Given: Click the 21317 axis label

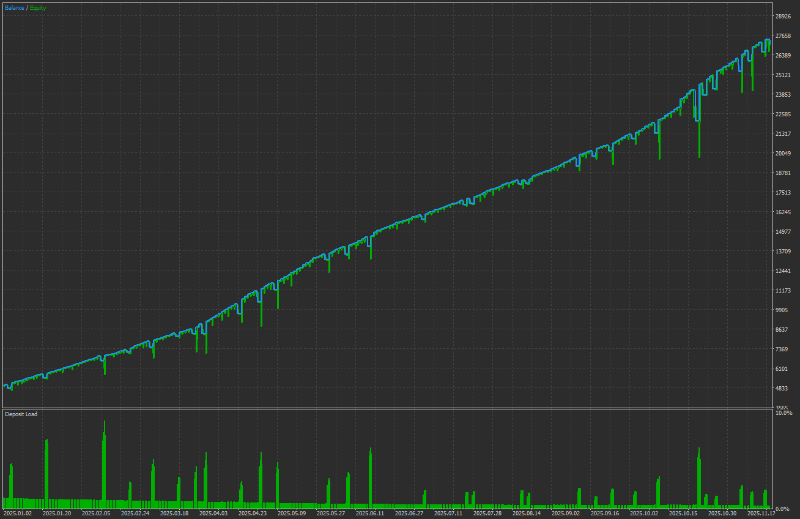Looking at the screenshot, I should pos(783,134).
